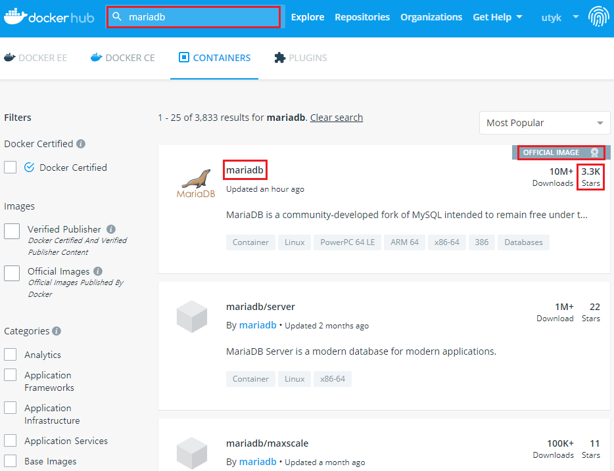Click the ARM 64 tag
614x471 pixels.
click(404, 242)
